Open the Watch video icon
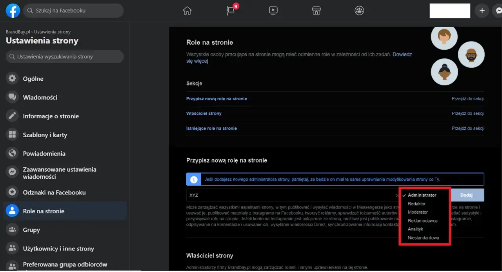 point(273,11)
